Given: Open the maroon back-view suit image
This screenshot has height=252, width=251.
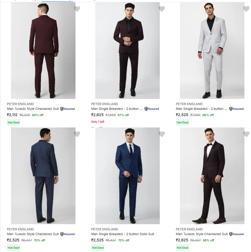Looking at the screenshot, I should (x=43, y=51).
